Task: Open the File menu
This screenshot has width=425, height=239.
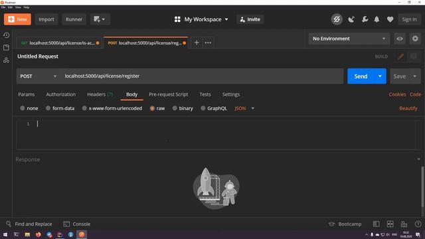Action: [3, 7]
